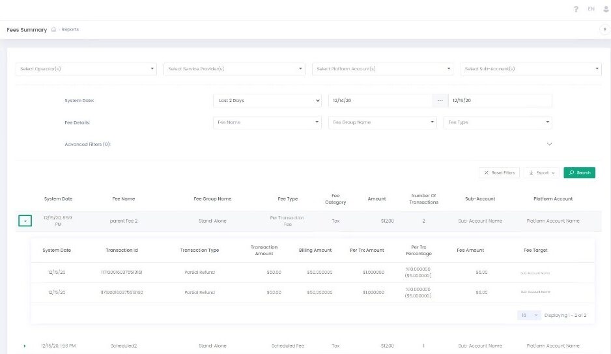This screenshot has width=611, height=354.
Task: Open the Last 2 Days date preset dropdown
Action: (x=267, y=101)
